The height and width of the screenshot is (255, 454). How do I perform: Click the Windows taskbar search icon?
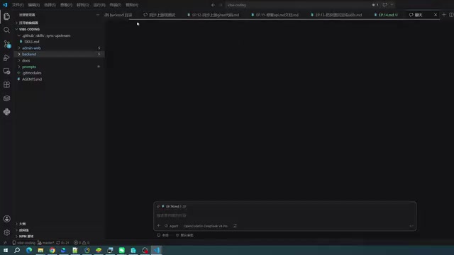tap(17, 250)
